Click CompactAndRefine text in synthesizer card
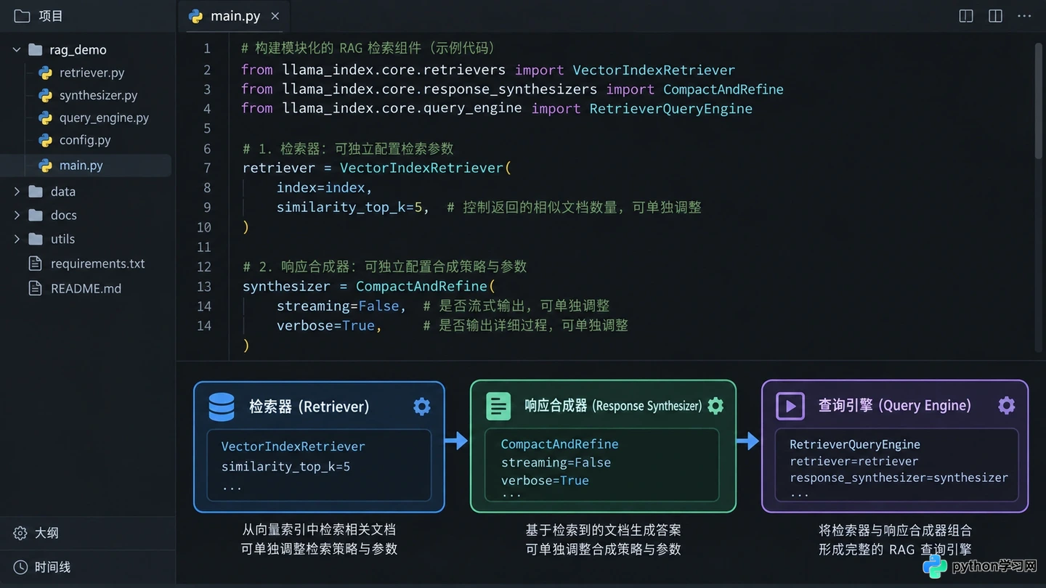1046x588 pixels. 559,444
